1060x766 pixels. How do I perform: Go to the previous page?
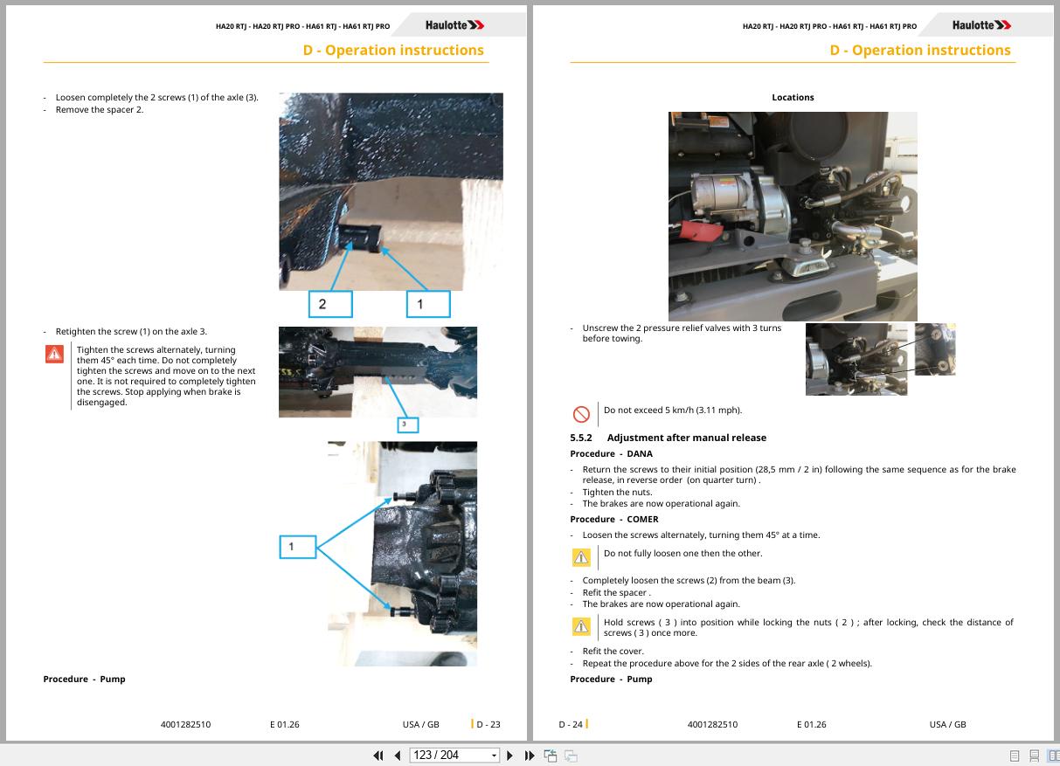pyautogui.click(x=398, y=756)
